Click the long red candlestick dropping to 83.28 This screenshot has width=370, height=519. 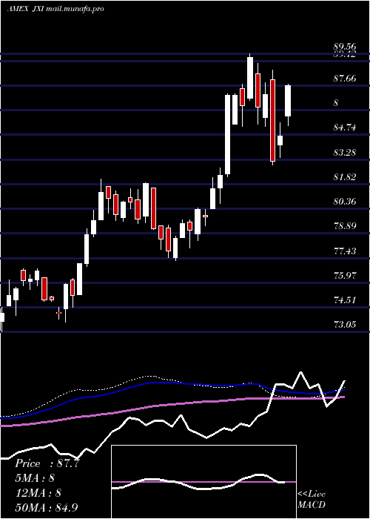(272, 120)
